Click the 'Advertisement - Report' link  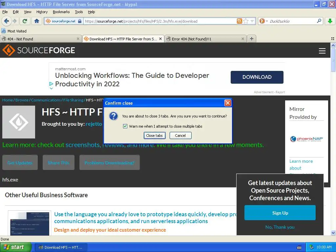pos(269,92)
